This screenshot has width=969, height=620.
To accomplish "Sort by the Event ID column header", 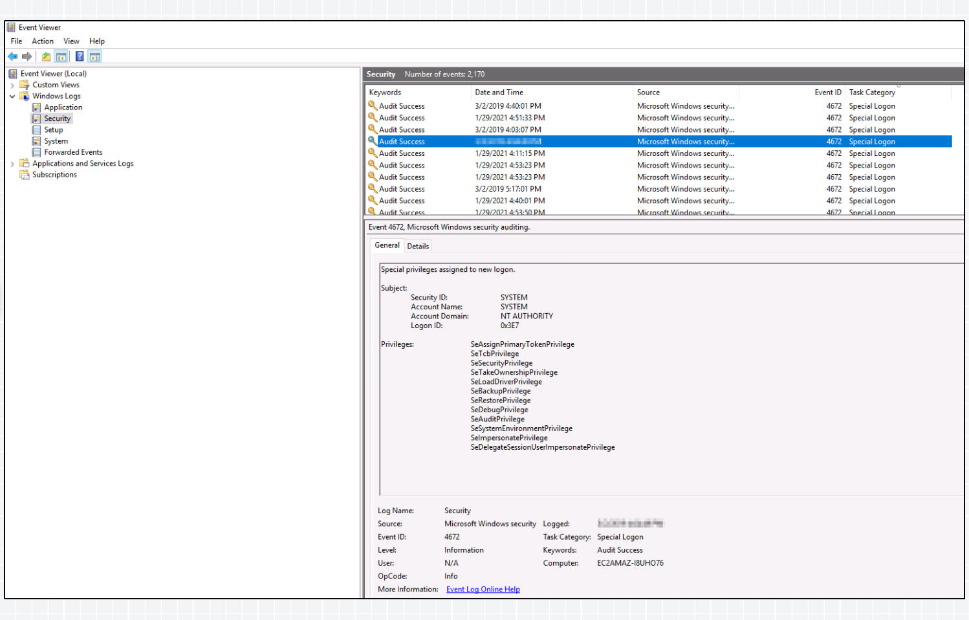I will point(792,93).
